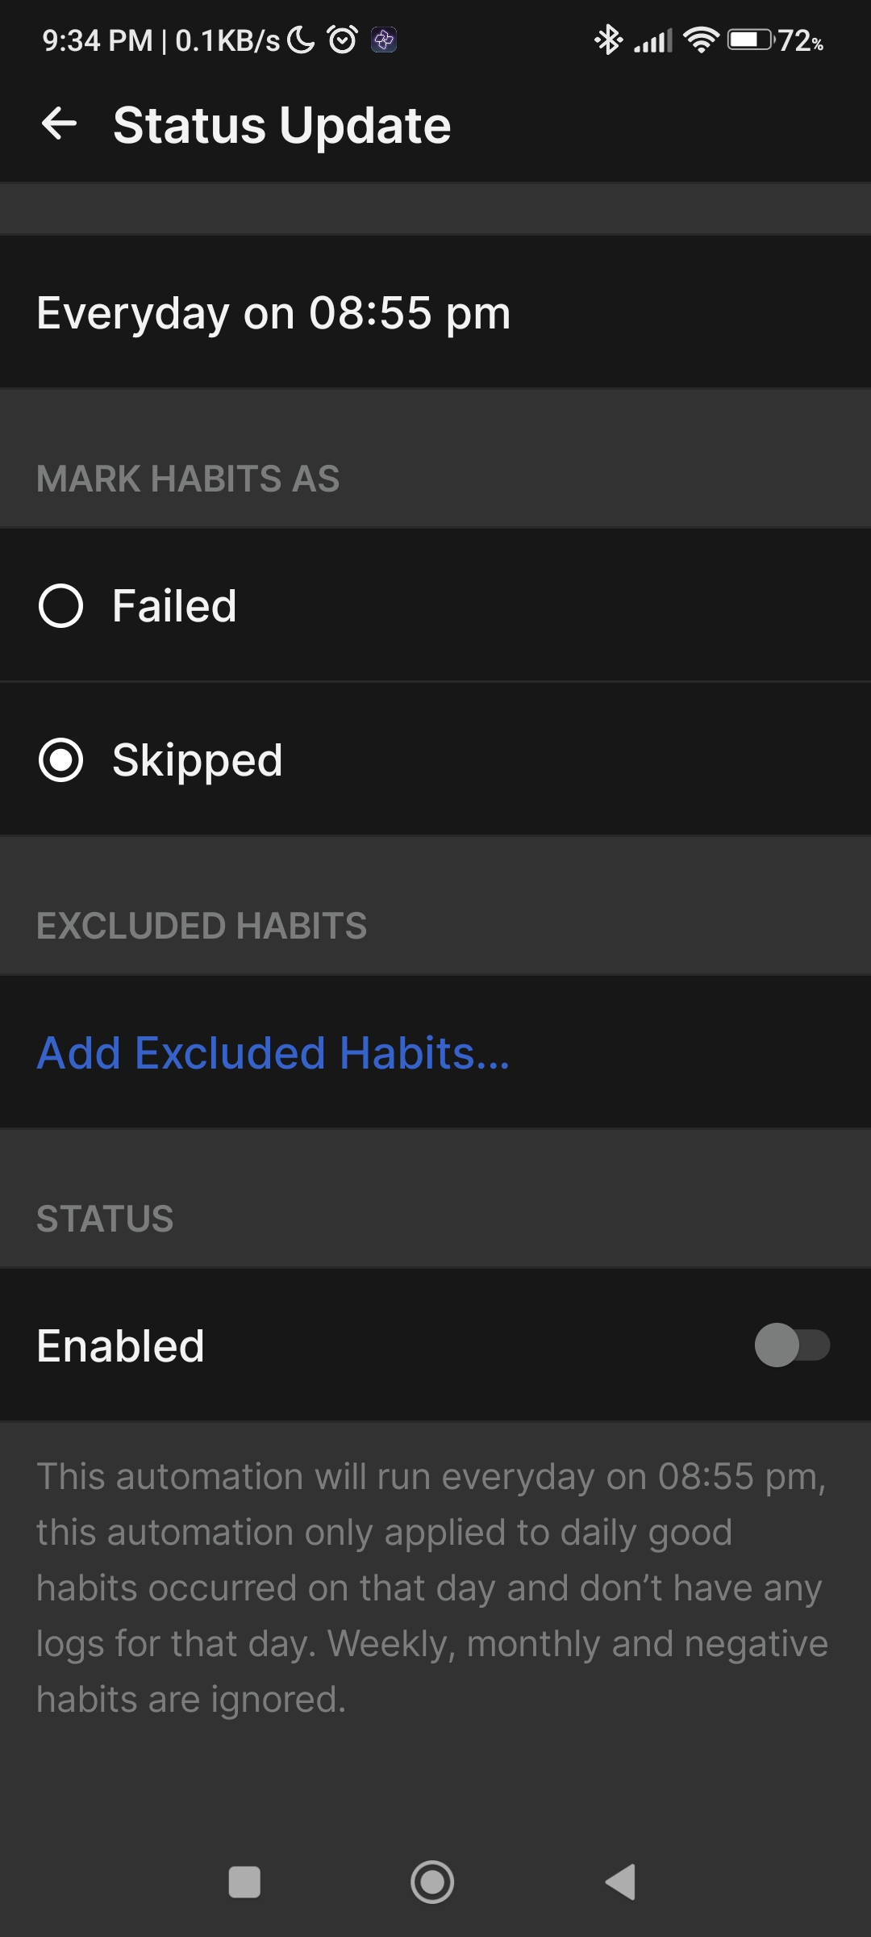This screenshot has width=871, height=1937.
Task: Select the Skipped radio button
Action: 60,760
